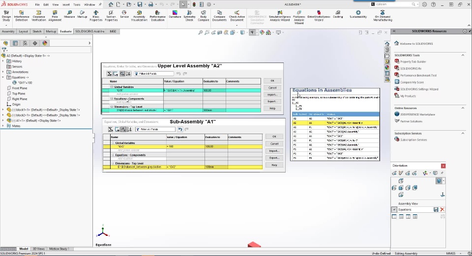Launch the Clearance Verification tool

pyautogui.click(x=39, y=16)
